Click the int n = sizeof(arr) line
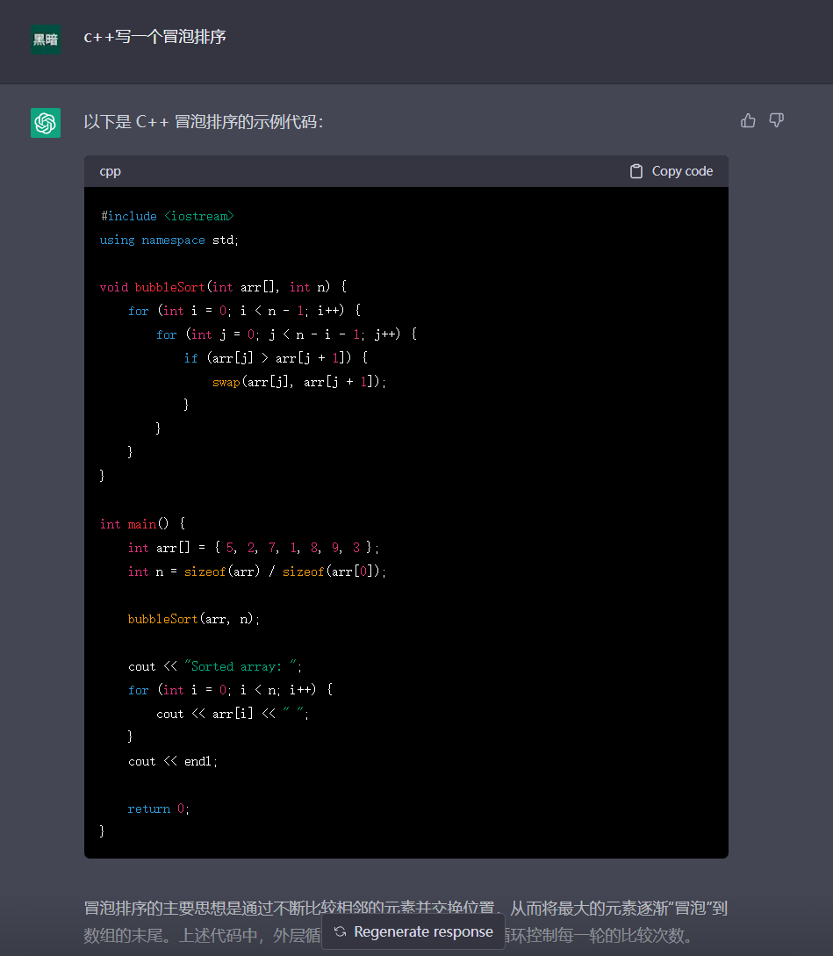This screenshot has width=833, height=956. 256,571
